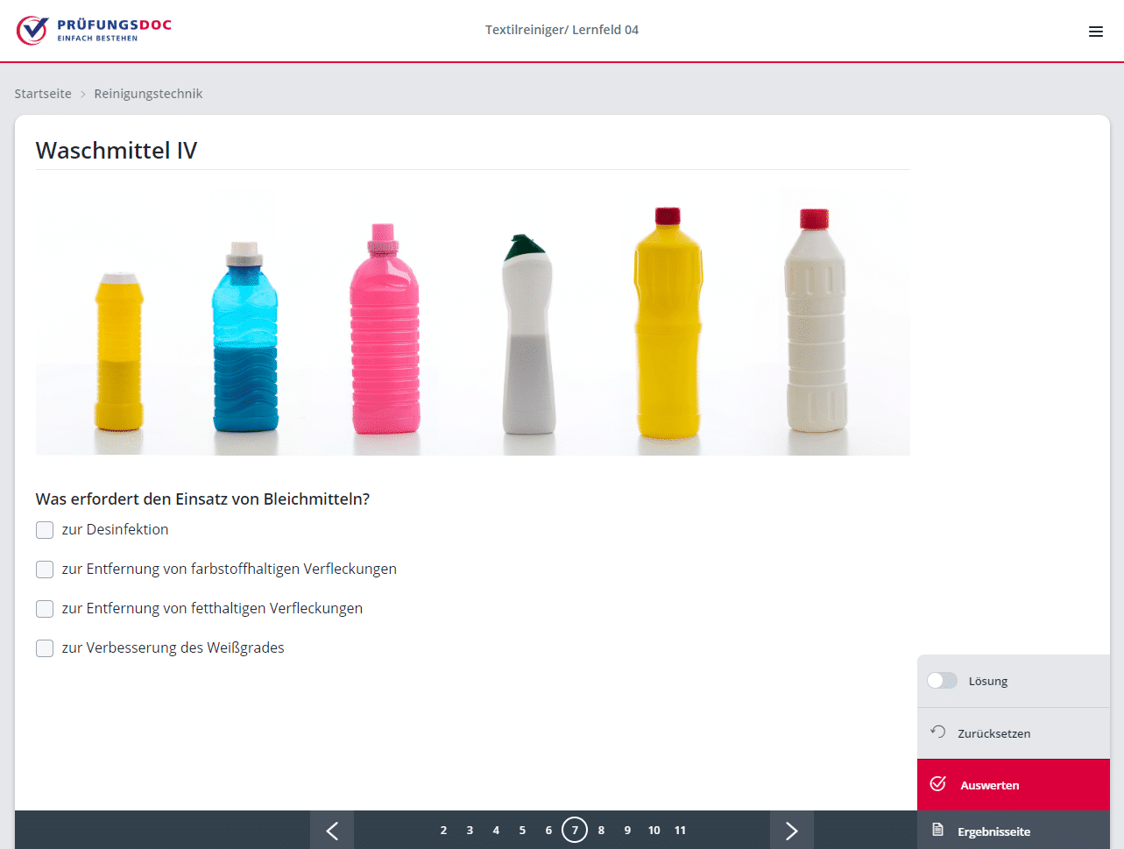Go to previous question arrow
The height and width of the screenshot is (849, 1124).
click(332, 830)
